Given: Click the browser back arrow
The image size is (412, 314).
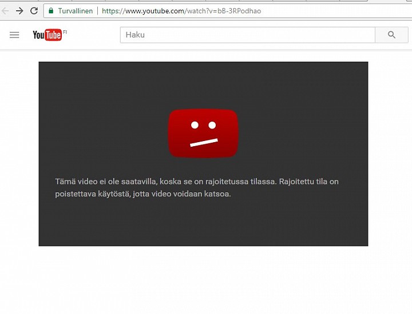Looking at the screenshot, I should (x=6, y=11).
